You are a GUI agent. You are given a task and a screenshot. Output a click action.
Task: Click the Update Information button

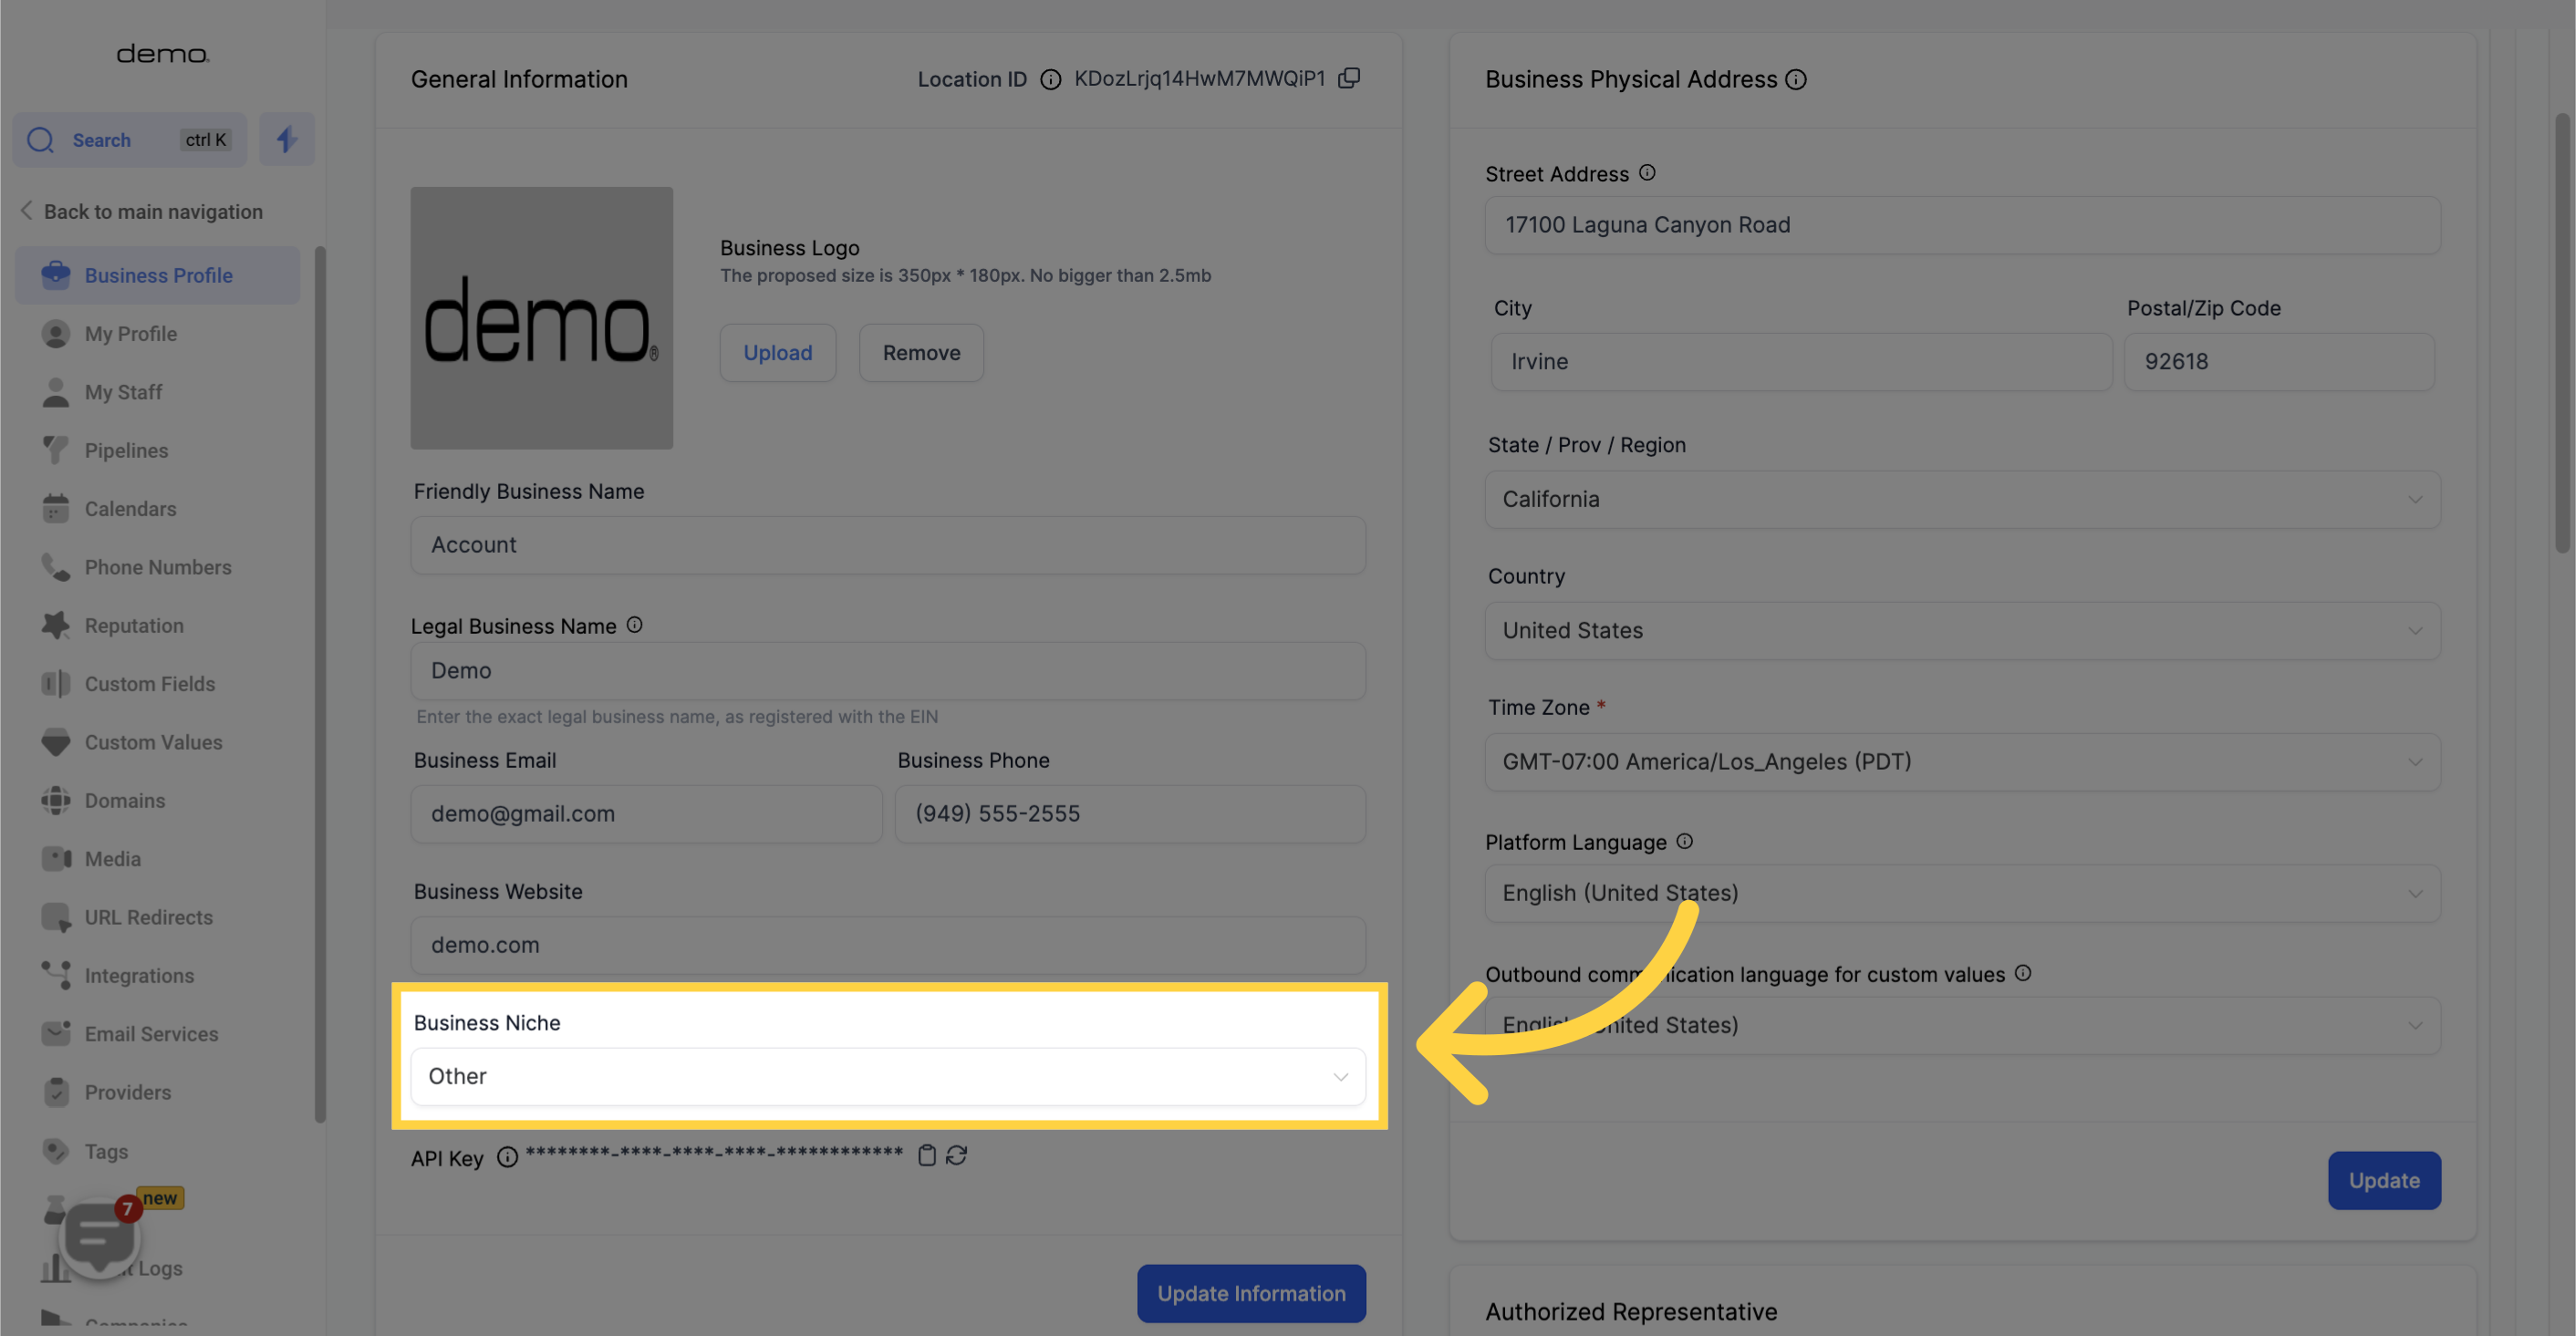pos(1251,1293)
